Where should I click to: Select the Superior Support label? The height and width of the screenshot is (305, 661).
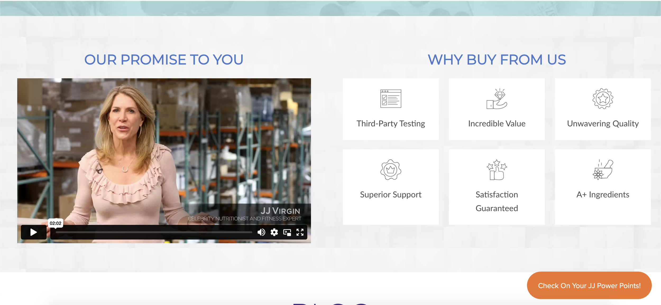pos(391,195)
